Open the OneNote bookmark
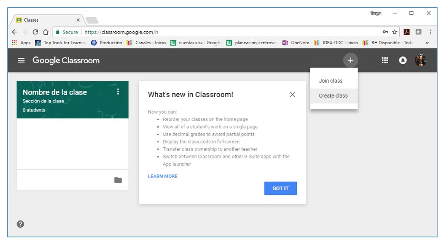 (296, 43)
